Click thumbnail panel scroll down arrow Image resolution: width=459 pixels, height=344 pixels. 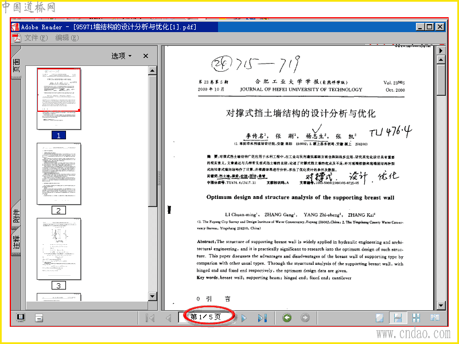(153, 296)
